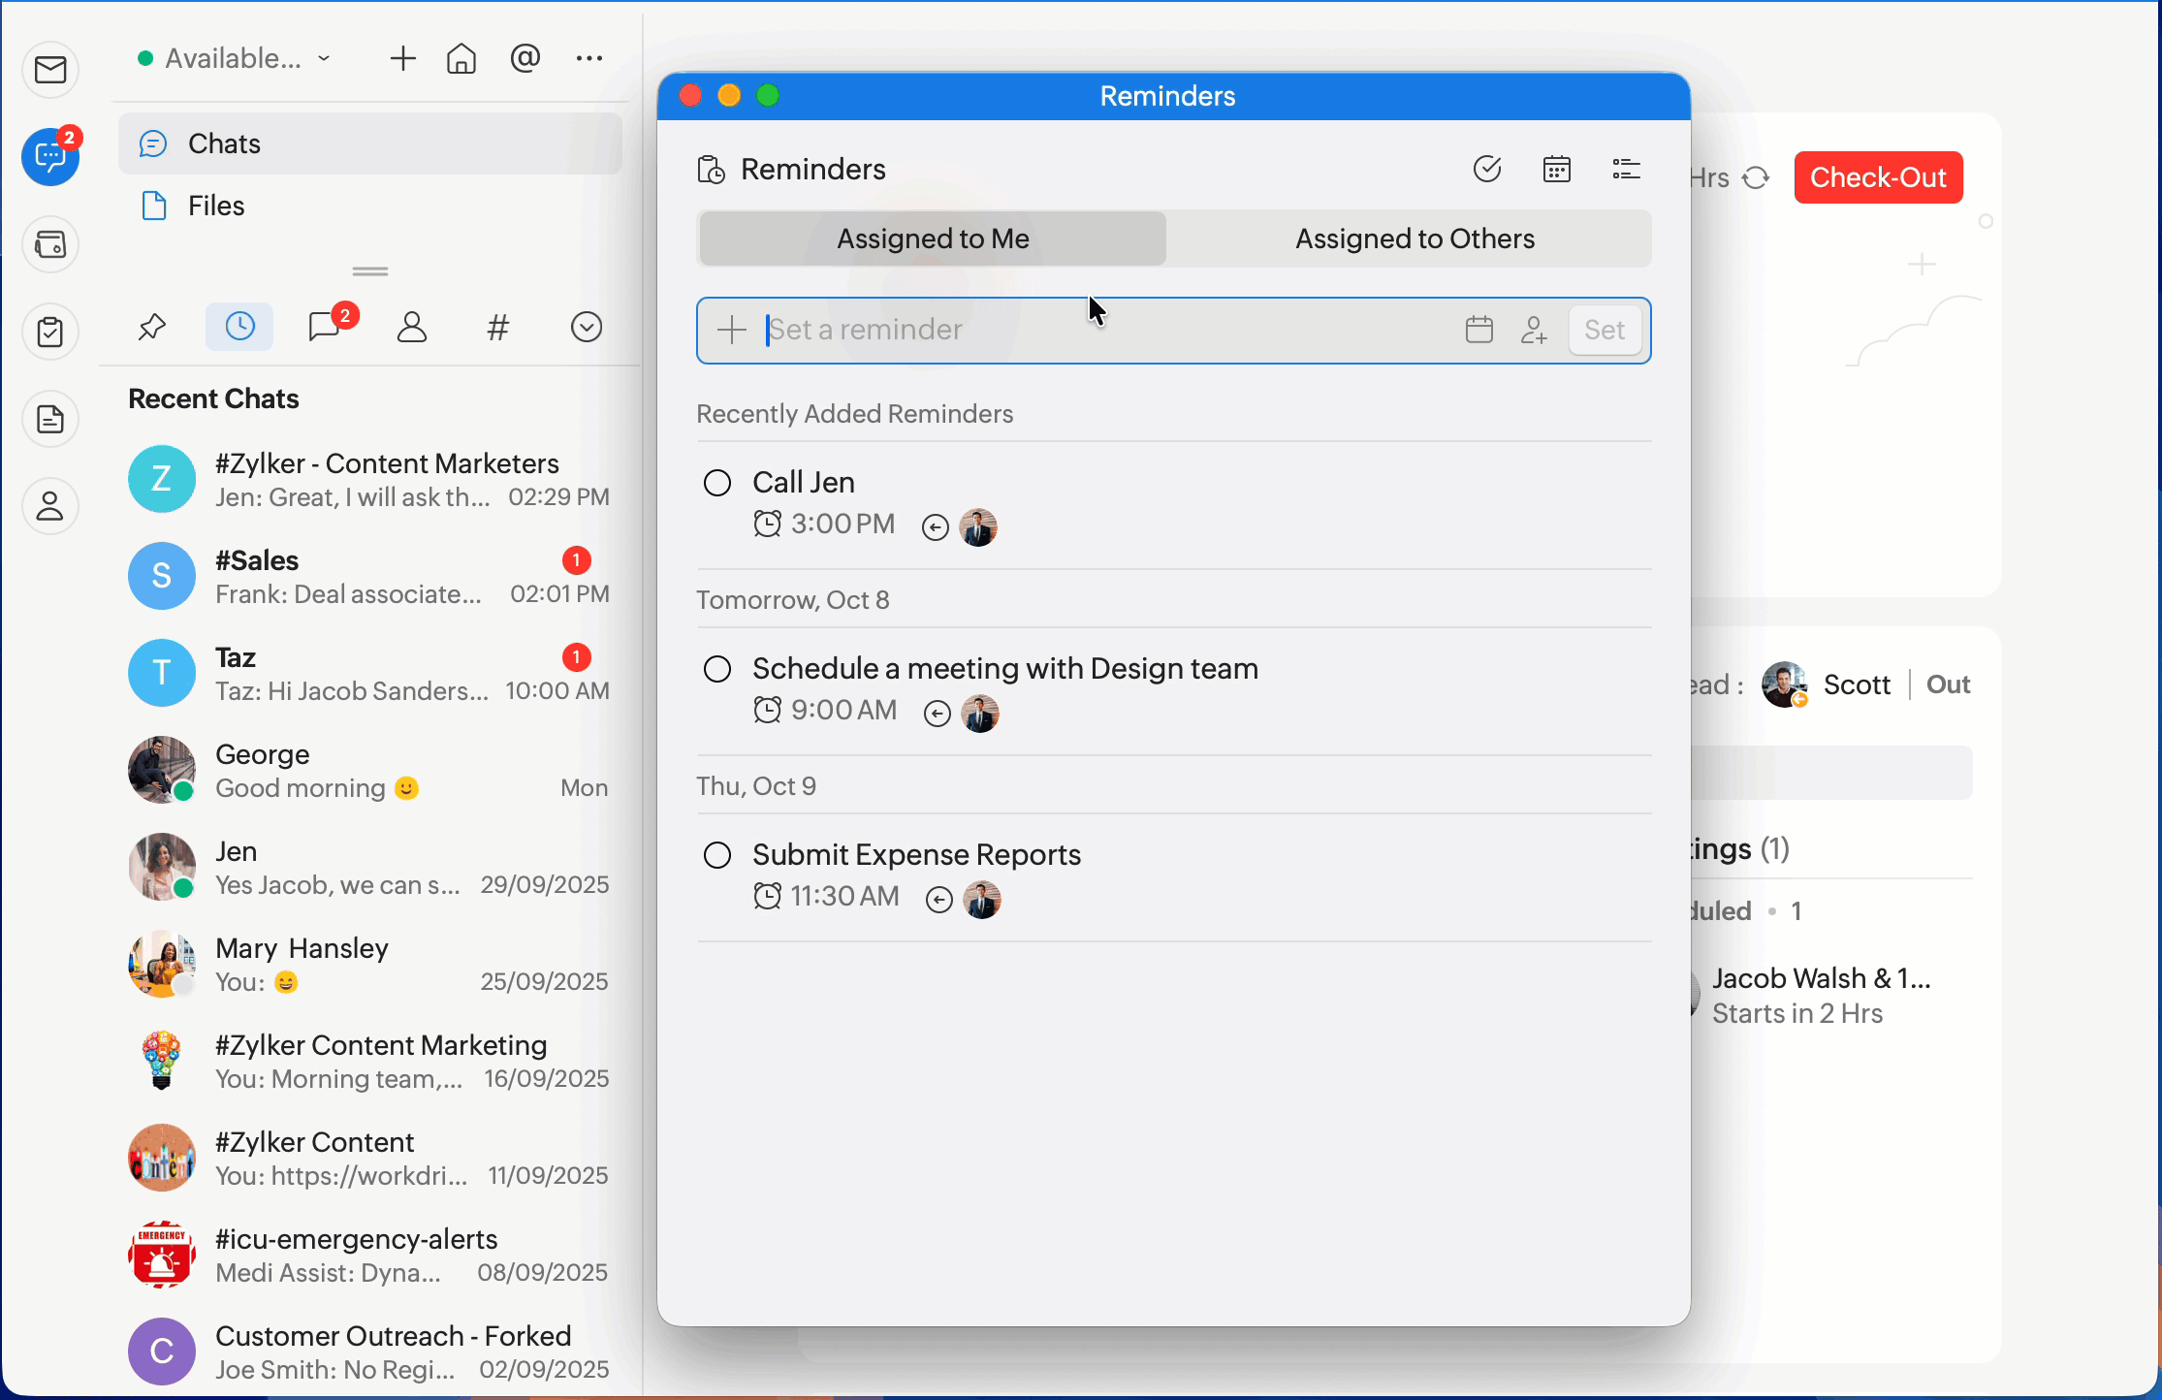Switch to Assigned to Others tab

click(1415, 239)
